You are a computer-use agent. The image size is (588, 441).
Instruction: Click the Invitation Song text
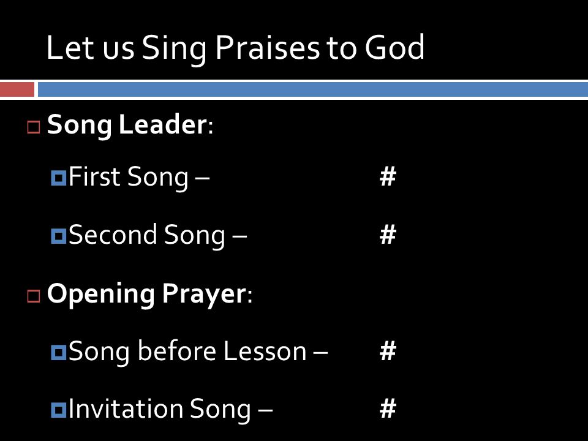pyautogui.click(x=170, y=409)
